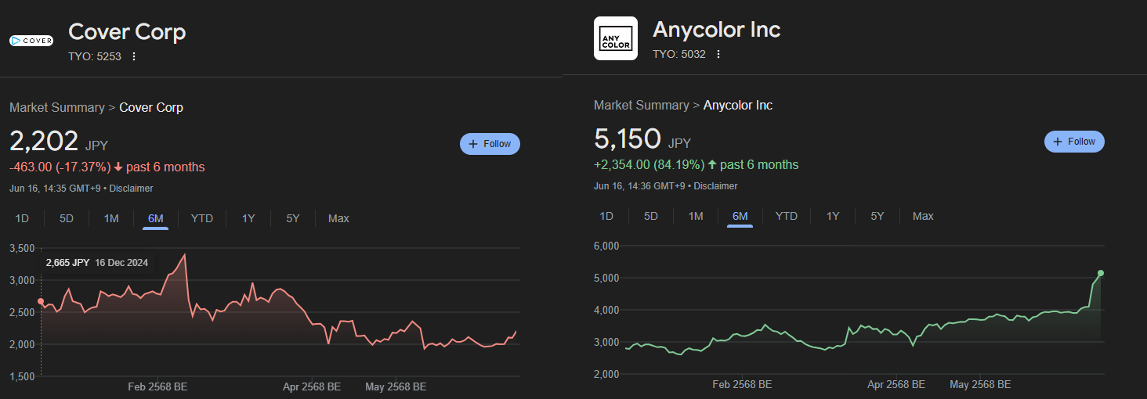Screen dimensions: 1147x399
Task: Select 1Y range on Cover Corp chart
Action: (x=248, y=218)
